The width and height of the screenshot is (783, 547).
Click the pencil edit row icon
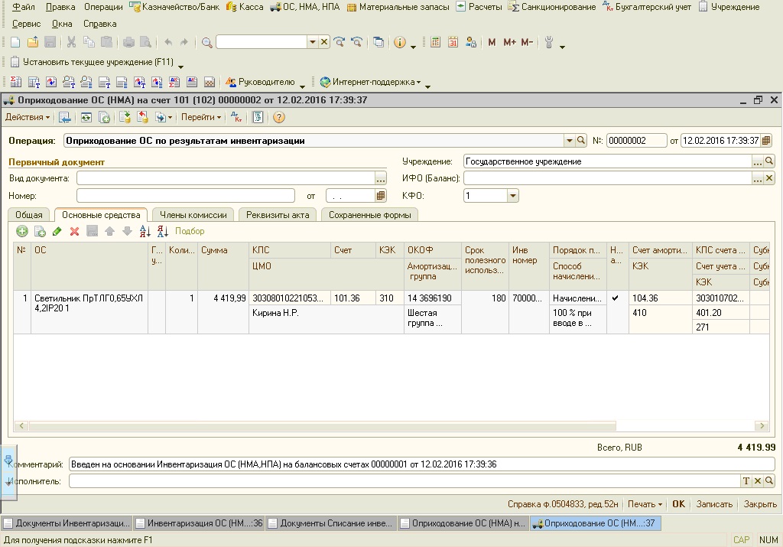57,231
